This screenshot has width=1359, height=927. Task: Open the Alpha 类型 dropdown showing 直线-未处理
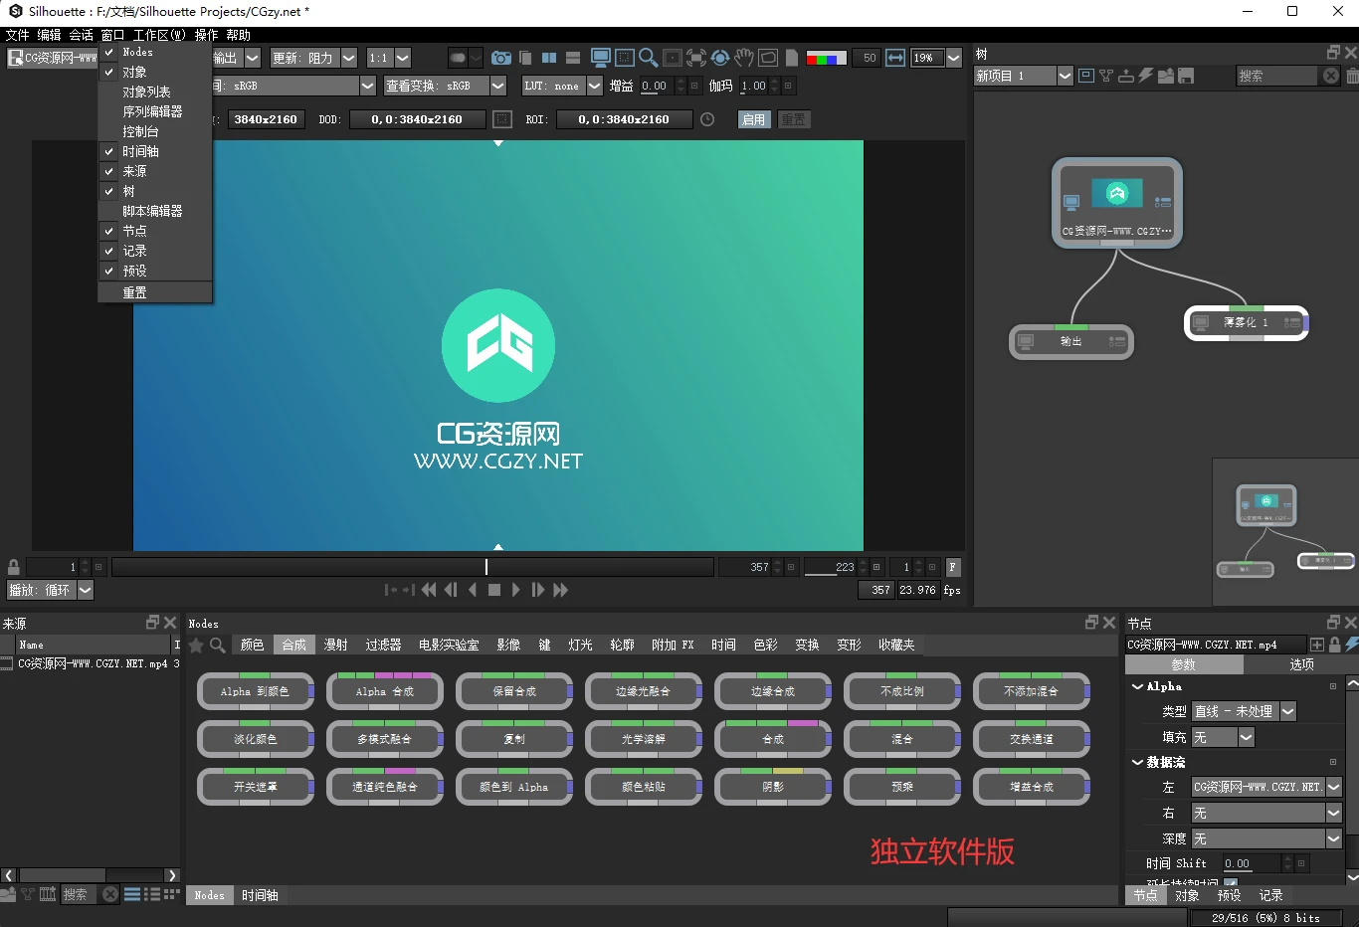pos(1237,711)
